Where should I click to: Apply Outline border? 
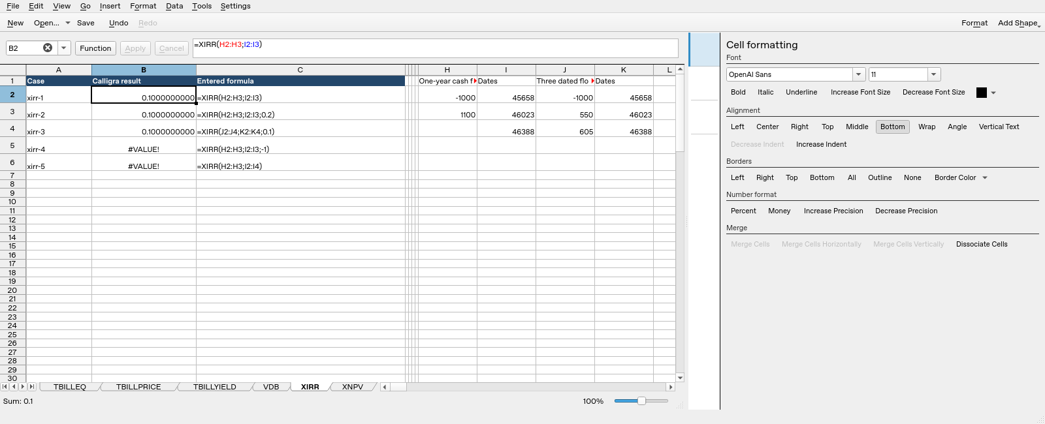click(x=880, y=177)
